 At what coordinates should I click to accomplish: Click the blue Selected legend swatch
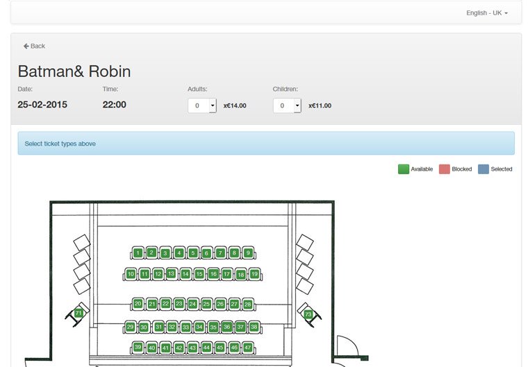pos(483,169)
